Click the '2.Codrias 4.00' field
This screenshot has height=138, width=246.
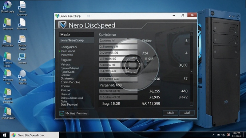click(118, 53)
